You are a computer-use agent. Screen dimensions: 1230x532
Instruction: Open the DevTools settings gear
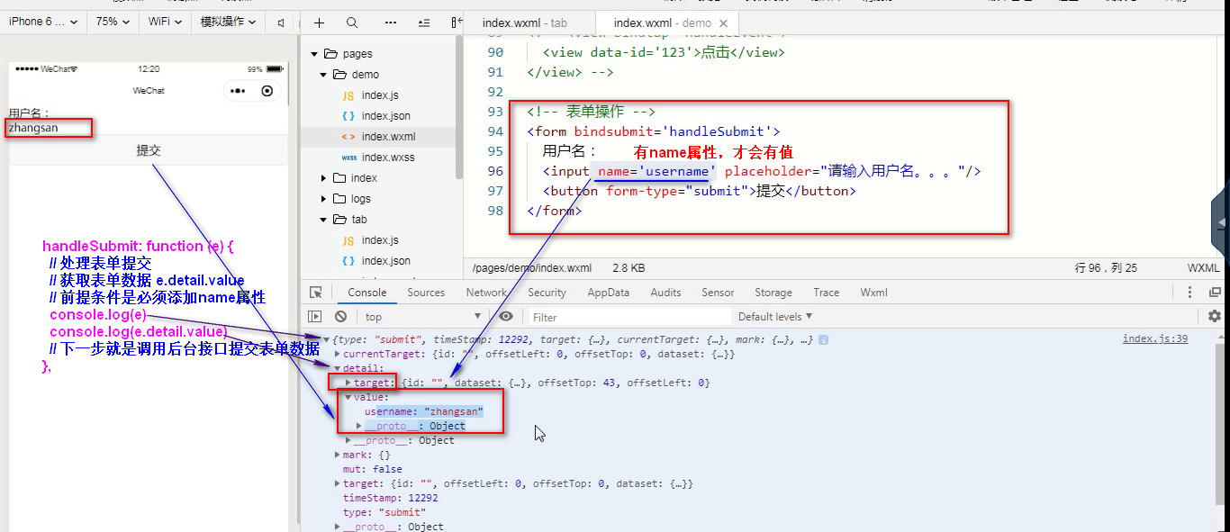(x=1214, y=316)
